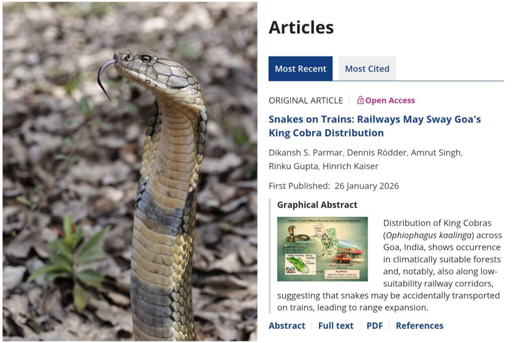515x343 pixels.
Task: Click the First Published date 26 January 2026
Action: point(367,186)
